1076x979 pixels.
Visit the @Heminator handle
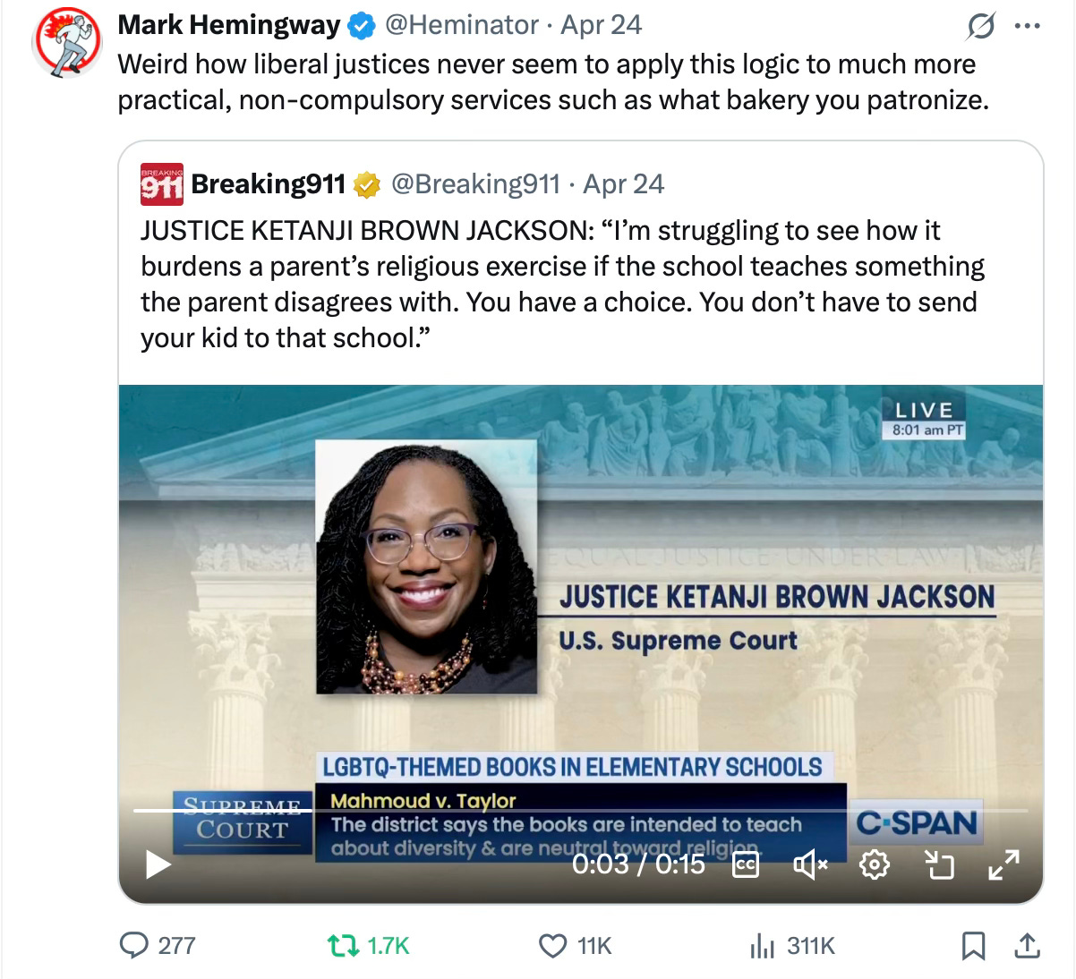coord(461,25)
